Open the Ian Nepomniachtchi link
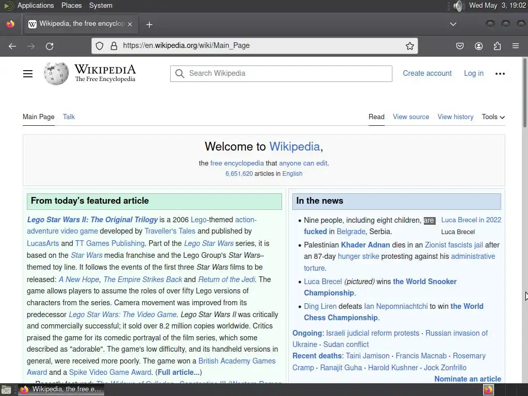 tap(395, 306)
